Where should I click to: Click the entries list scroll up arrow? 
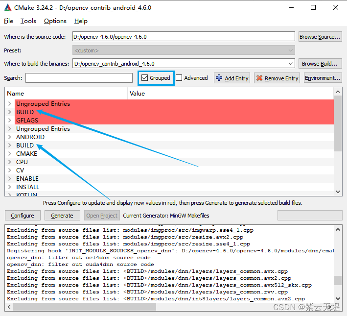[338, 92]
